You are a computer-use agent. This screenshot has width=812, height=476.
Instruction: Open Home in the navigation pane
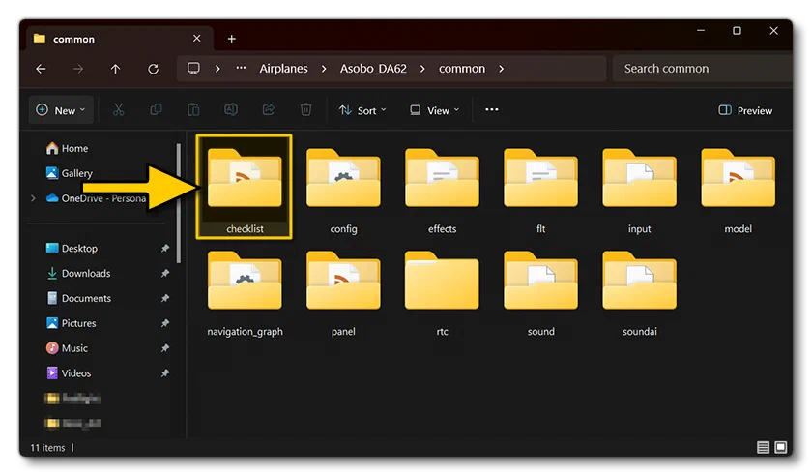tap(68, 148)
